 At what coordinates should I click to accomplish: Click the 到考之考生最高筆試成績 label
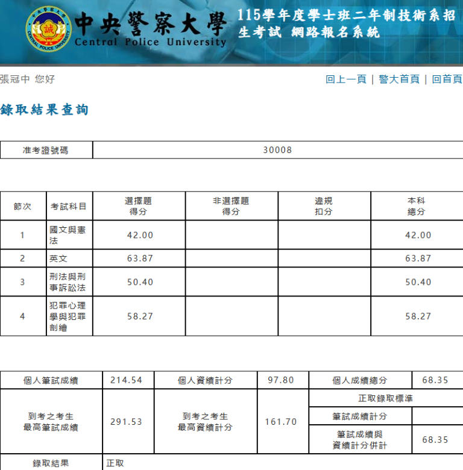click(x=51, y=422)
